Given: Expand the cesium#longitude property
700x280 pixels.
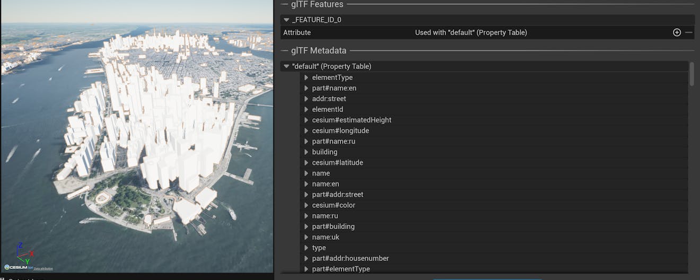Looking at the screenshot, I should 307,130.
